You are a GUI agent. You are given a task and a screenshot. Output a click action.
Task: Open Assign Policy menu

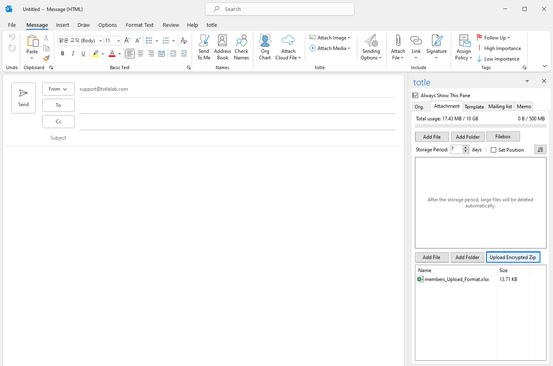(464, 47)
